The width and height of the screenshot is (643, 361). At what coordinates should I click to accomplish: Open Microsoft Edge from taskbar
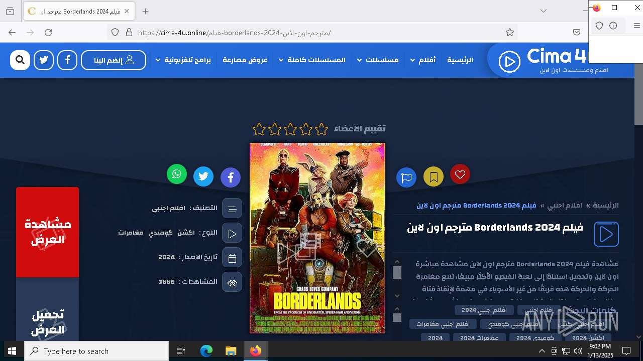(x=206, y=351)
